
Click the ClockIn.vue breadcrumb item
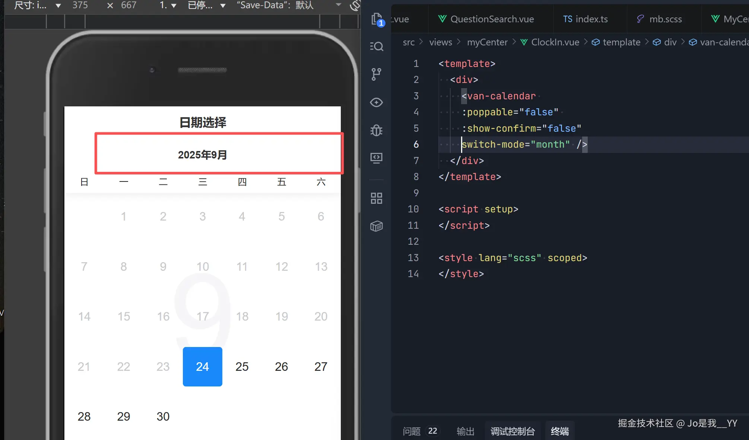point(555,42)
